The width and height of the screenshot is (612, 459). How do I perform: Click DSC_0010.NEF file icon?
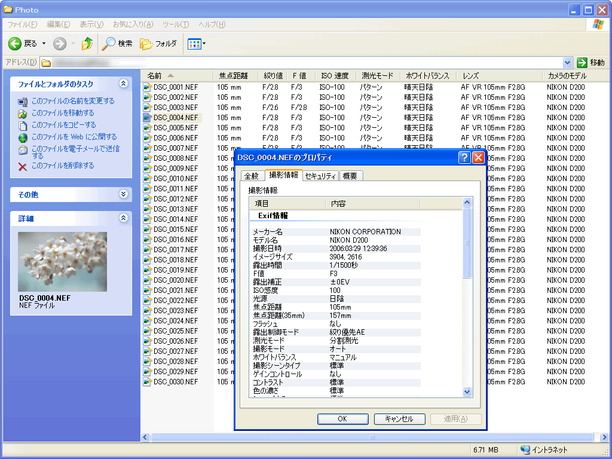(x=147, y=178)
